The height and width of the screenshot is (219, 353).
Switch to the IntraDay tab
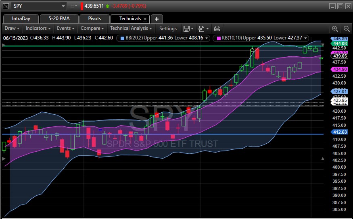click(x=21, y=19)
